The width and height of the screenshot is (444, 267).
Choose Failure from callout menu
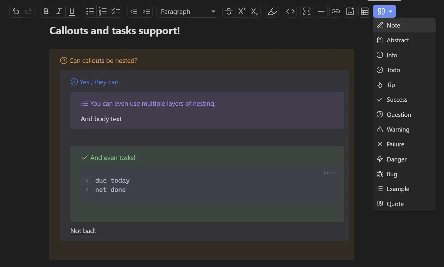(x=404, y=144)
